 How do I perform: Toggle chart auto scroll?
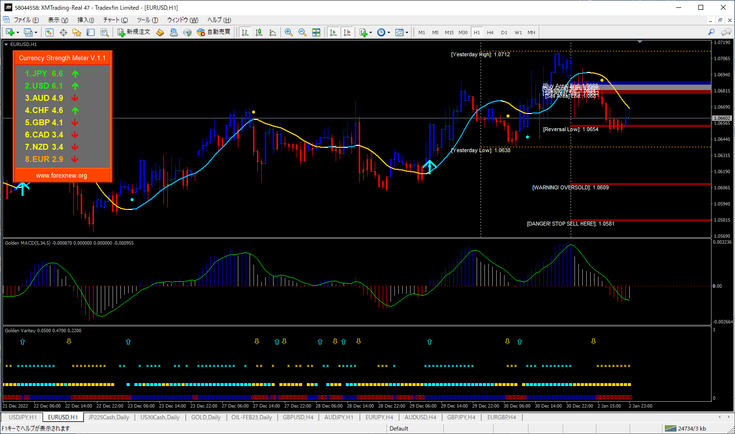point(333,32)
